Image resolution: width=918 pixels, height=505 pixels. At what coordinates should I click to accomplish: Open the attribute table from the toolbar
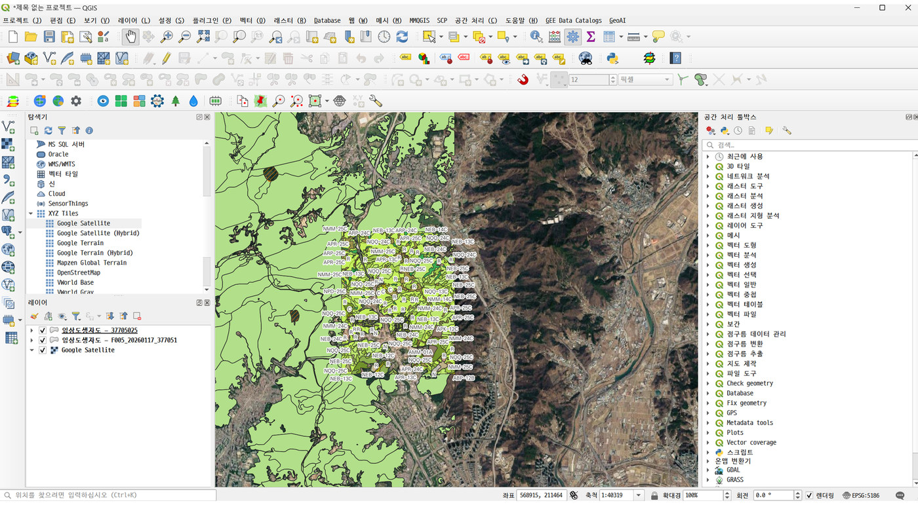point(609,37)
